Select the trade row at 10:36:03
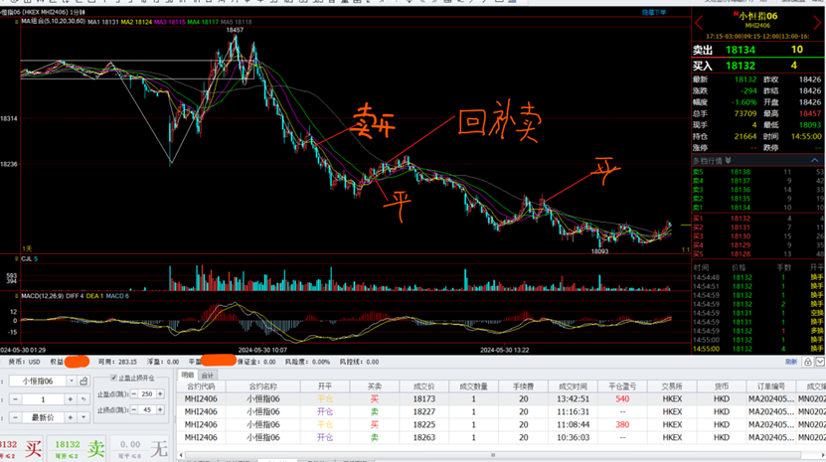The height and width of the screenshot is (462, 826). click(x=500, y=437)
